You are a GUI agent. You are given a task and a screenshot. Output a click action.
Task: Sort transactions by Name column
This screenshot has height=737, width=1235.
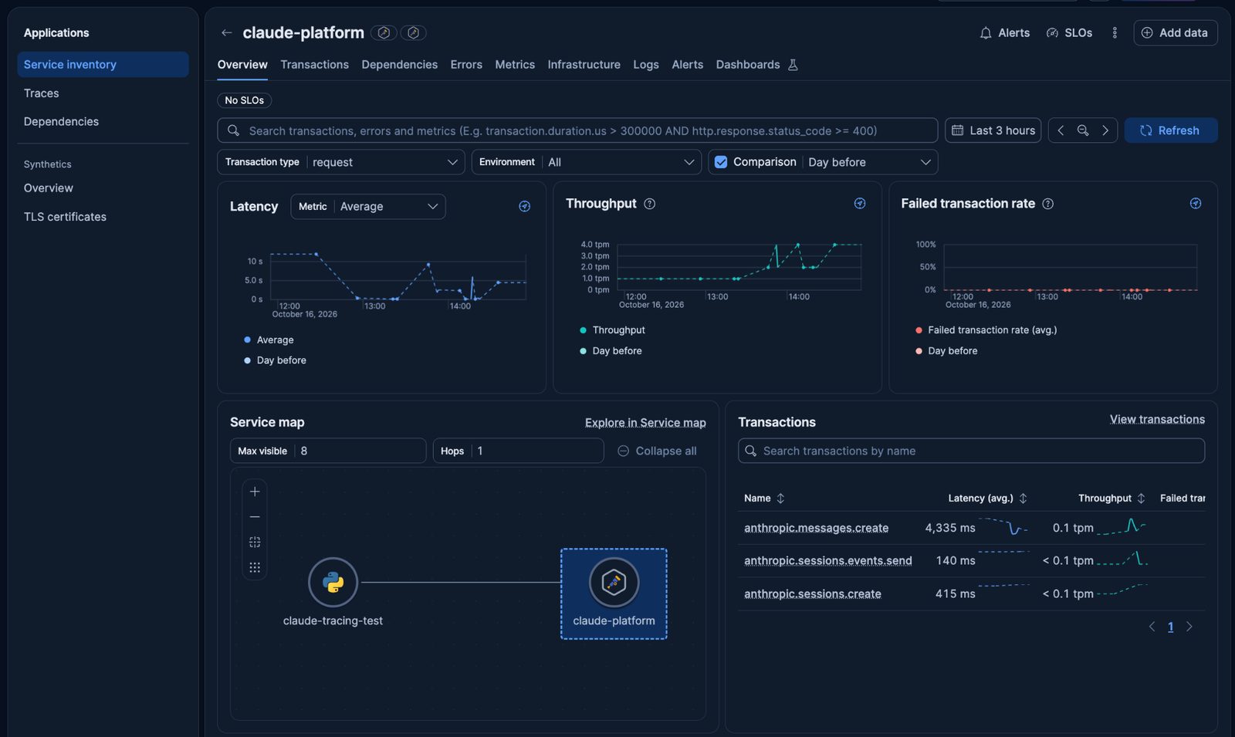click(x=764, y=499)
